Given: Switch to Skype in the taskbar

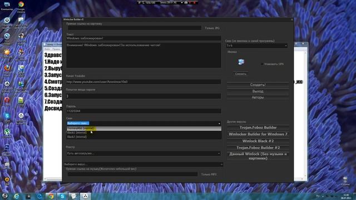Looking at the screenshot, I should (62, 196).
